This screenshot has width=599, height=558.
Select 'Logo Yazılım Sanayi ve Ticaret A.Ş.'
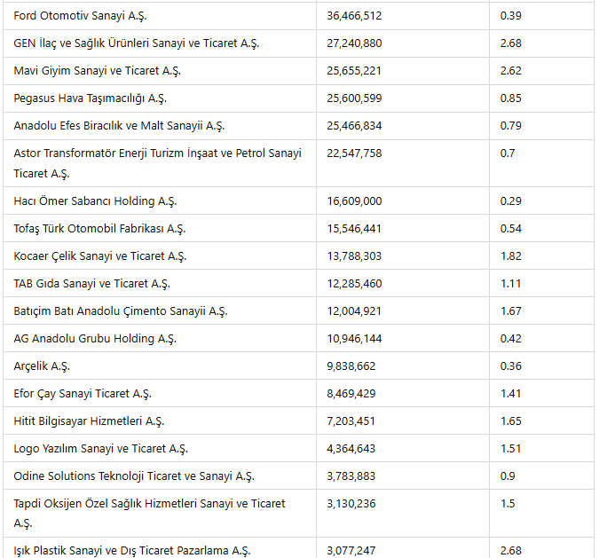pyautogui.click(x=101, y=448)
